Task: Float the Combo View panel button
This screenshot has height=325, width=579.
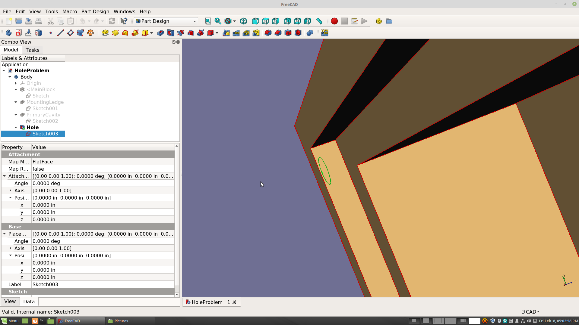Action: coord(174,42)
